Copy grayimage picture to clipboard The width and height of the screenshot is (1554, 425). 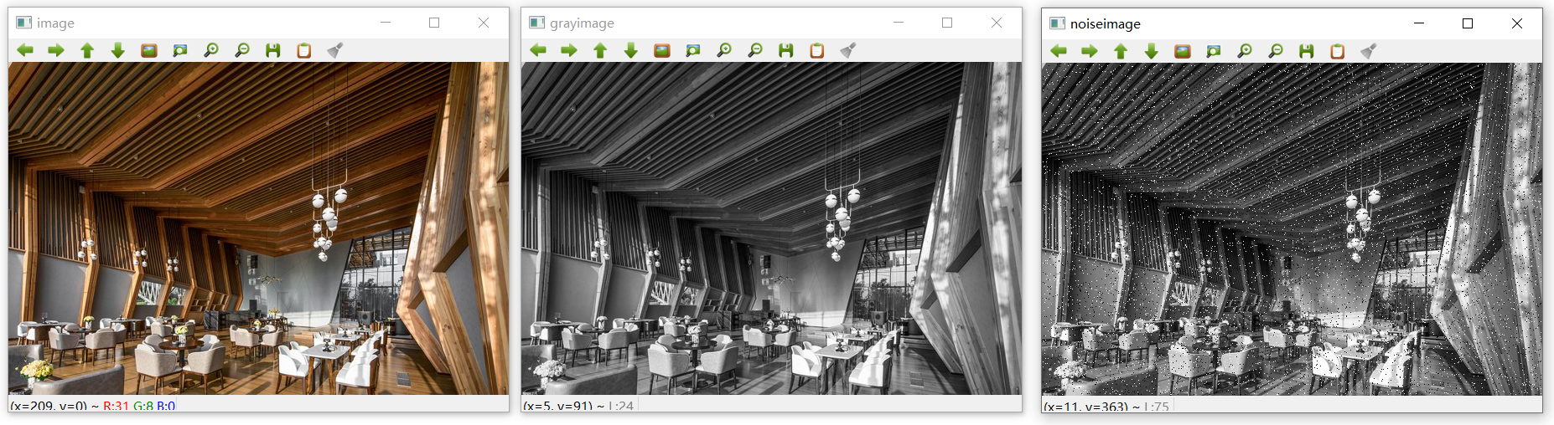[817, 50]
